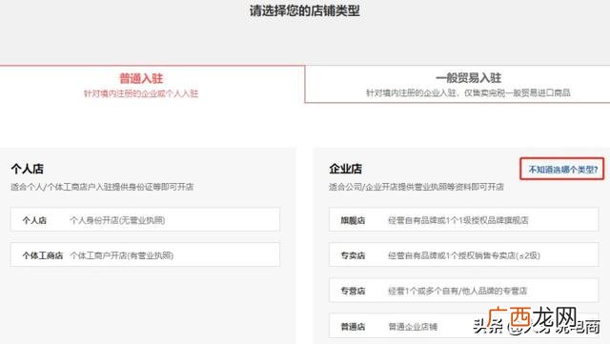610x344 pixels.
Task: Choose the 专营店 store type
Action: pyautogui.click(x=464, y=291)
